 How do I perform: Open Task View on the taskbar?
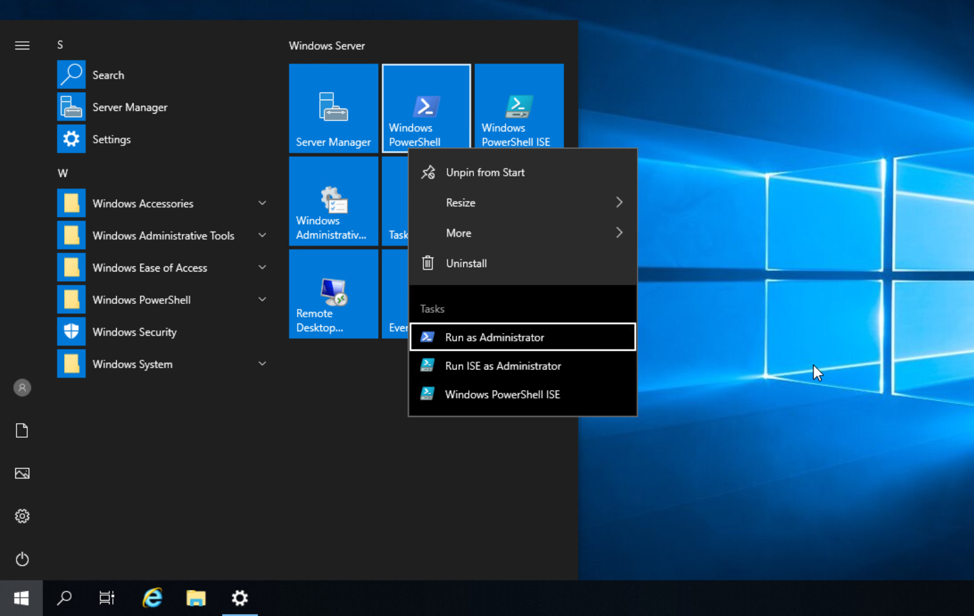point(107,598)
